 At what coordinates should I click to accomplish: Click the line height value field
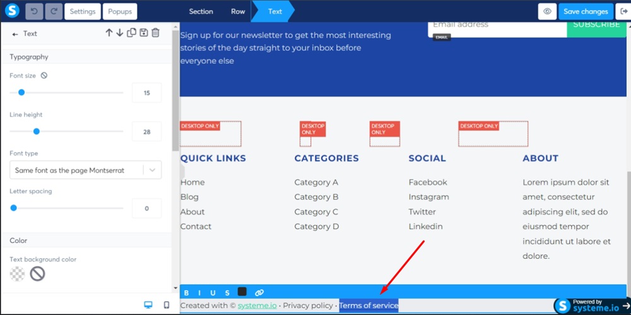(x=146, y=131)
